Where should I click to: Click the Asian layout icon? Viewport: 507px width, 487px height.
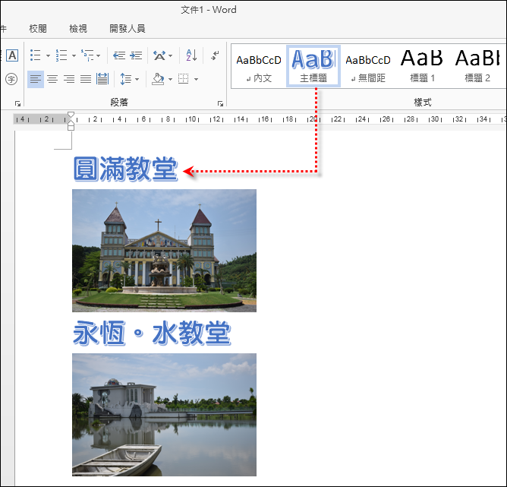(159, 55)
